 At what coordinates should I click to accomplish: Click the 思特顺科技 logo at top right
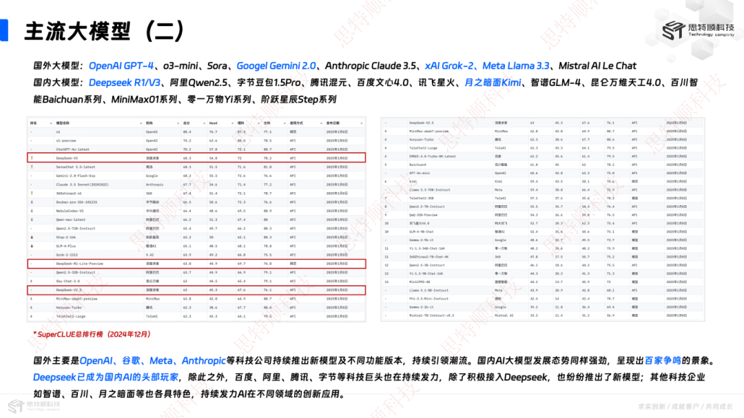(697, 30)
